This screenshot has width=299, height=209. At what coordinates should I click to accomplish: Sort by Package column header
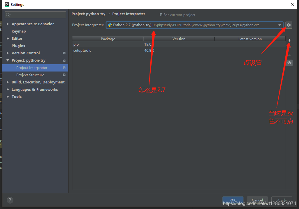point(108,39)
